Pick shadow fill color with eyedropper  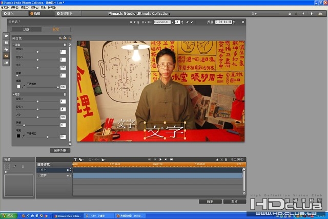(24, 136)
